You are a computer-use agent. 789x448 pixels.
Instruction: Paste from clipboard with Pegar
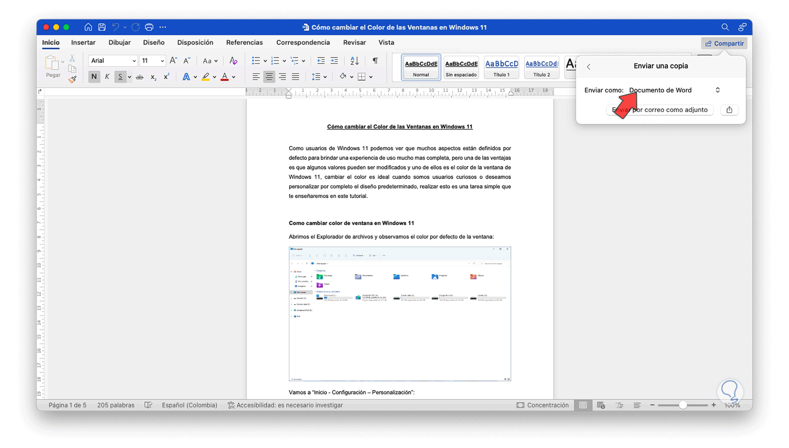(52, 67)
